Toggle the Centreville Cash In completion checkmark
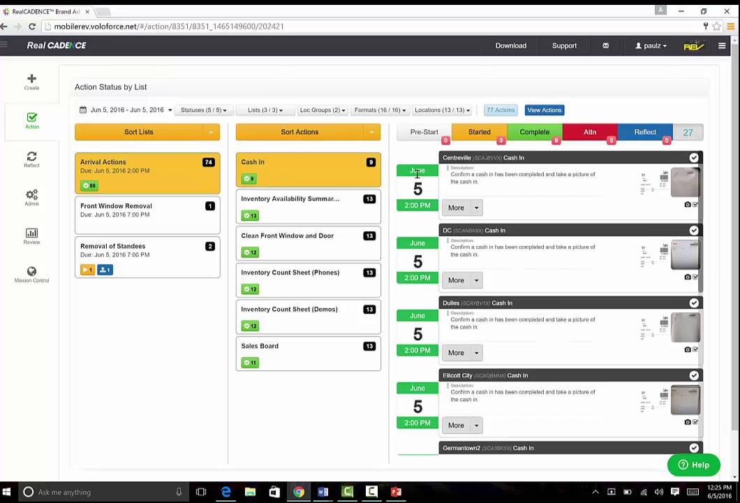The image size is (740, 503). [x=694, y=158]
